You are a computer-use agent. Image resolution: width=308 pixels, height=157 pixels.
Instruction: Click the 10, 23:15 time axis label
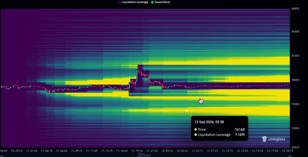click(x=17, y=151)
